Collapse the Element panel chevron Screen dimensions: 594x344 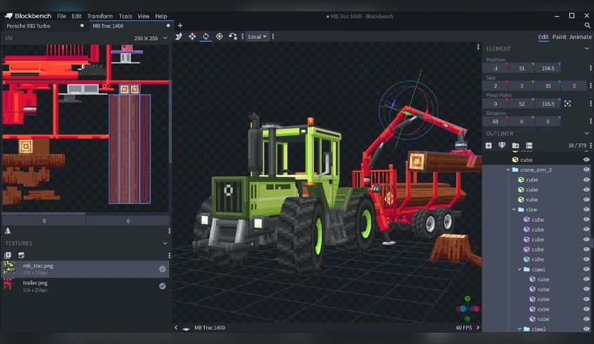[586, 48]
